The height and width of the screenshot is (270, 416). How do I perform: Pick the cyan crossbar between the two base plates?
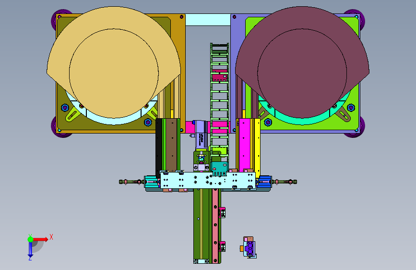(208, 20)
